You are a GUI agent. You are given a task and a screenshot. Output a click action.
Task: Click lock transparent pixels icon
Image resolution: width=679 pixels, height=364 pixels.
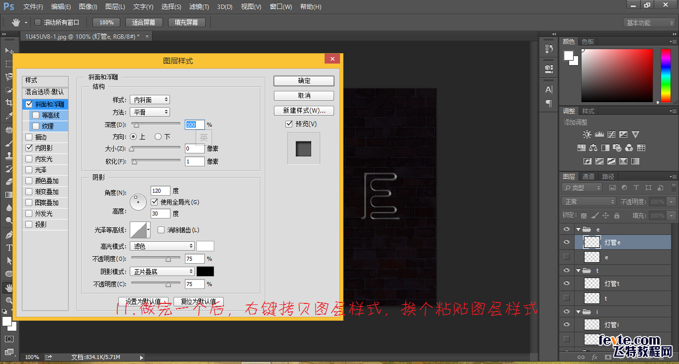click(584, 216)
